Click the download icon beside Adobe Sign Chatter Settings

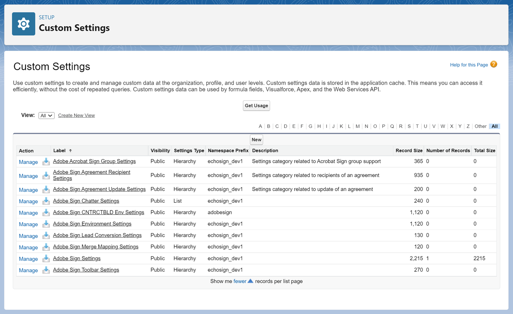click(46, 201)
